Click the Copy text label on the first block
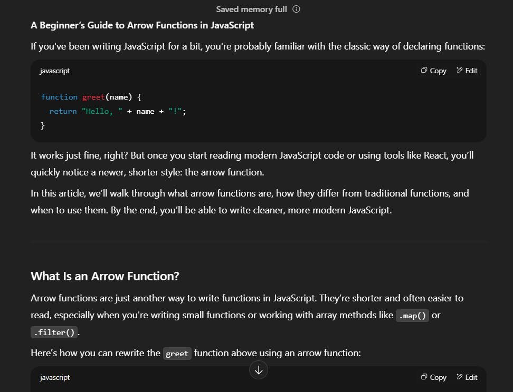 pos(438,70)
